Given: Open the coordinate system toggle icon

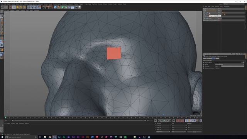Looking at the screenshot, I should click(39, 7).
